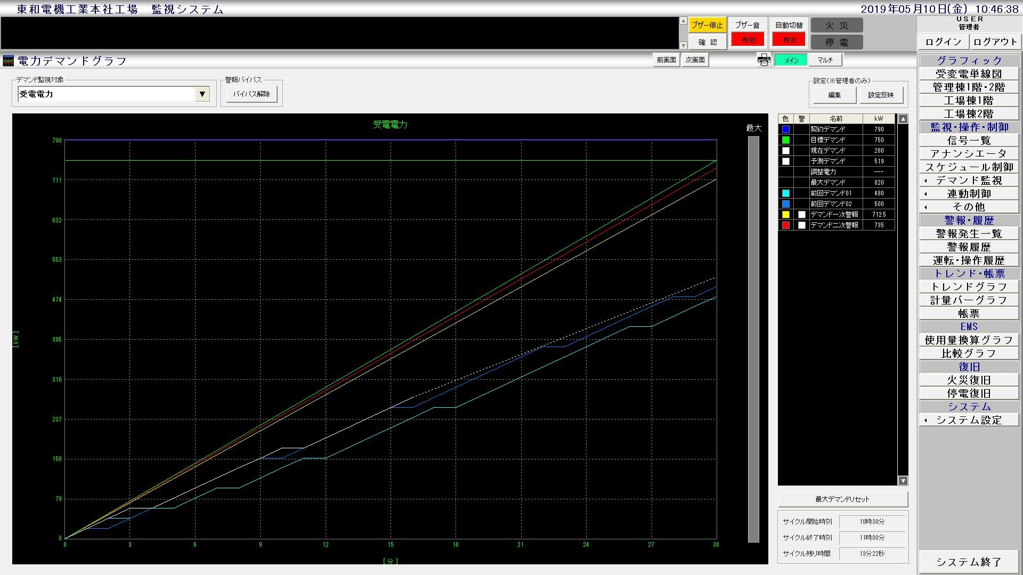Switch to メイン view mode
The width and height of the screenshot is (1023, 575).
791,60
